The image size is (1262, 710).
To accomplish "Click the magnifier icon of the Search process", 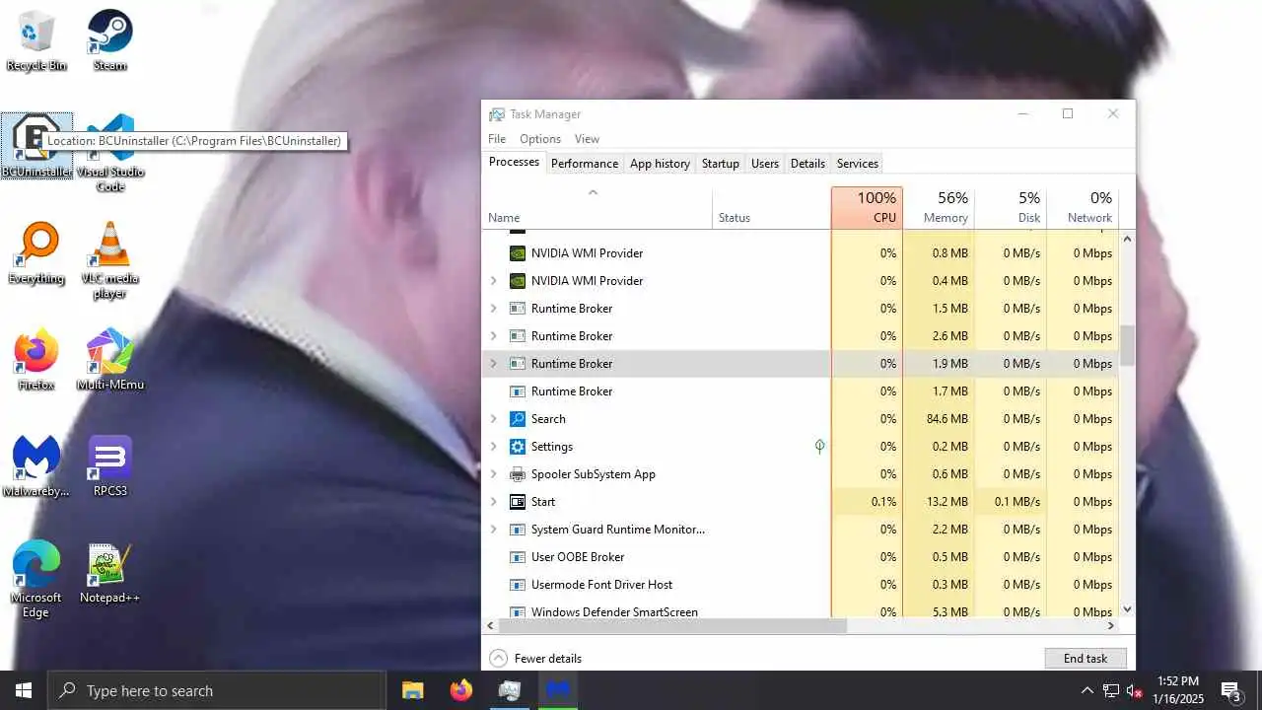I will 518,419.
